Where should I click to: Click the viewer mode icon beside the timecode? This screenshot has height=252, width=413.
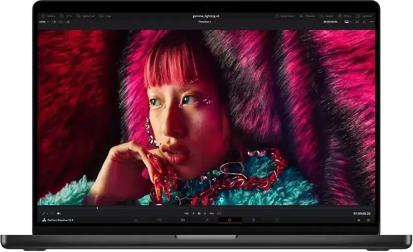click(346, 22)
